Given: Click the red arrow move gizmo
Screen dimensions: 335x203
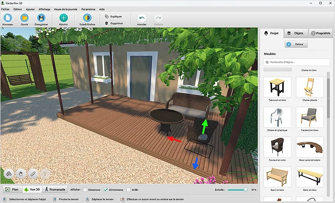Looking at the screenshot, I should [x=174, y=139].
